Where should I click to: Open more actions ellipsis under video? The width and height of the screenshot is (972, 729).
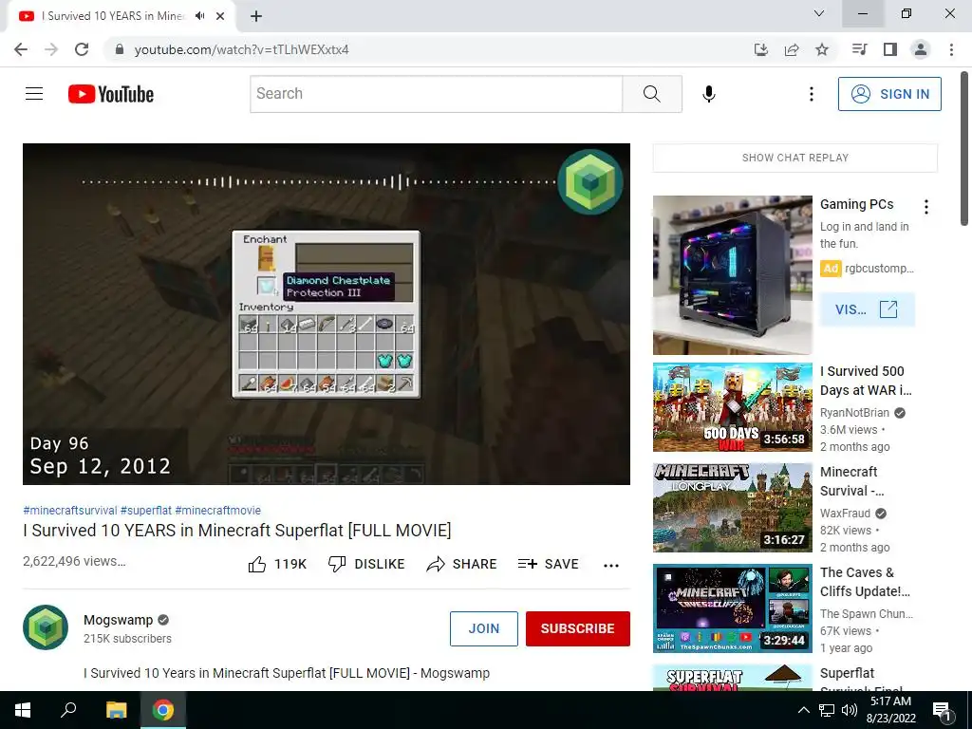click(611, 566)
